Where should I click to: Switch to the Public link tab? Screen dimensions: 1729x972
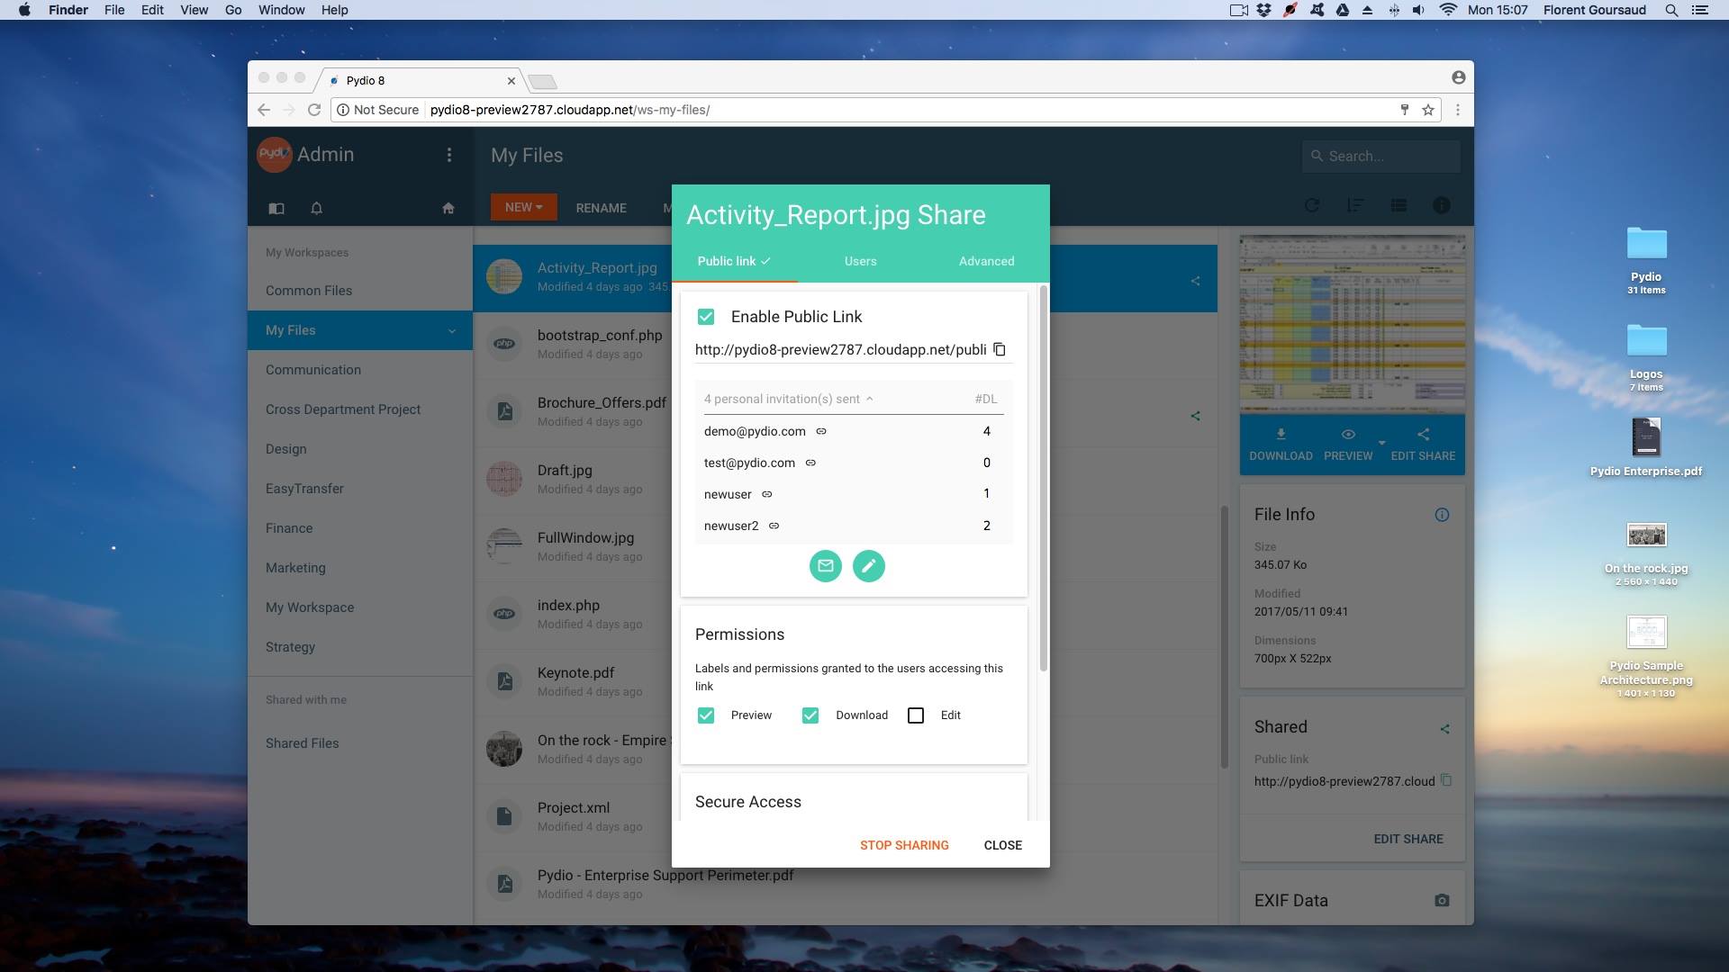coord(734,261)
